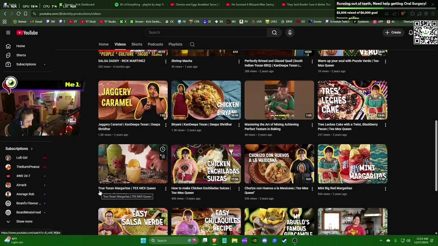Open the Schedule Twitch bookmark
Screen dimensions: 438x246
(x=337, y=22)
